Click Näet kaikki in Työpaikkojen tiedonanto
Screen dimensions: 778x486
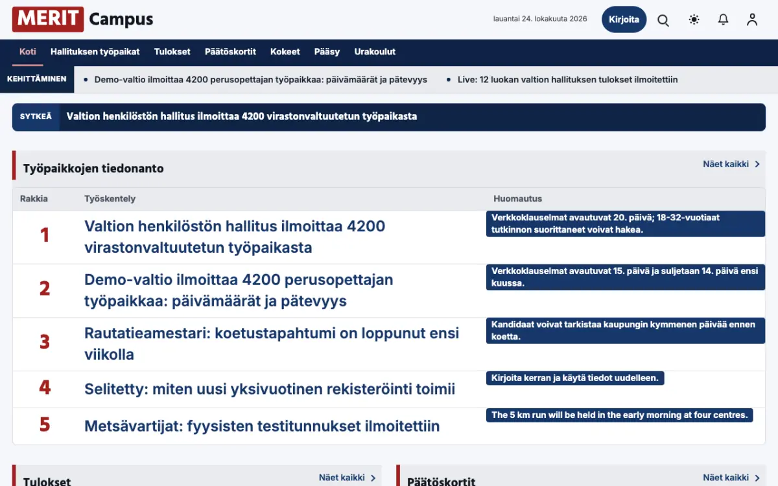(x=731, y=164)
